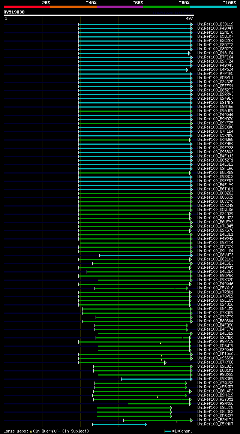Open hit UniRef100_Q39119
Screen dimensions: 240x434
coord(215,24)
